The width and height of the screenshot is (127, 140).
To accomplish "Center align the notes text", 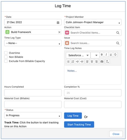I will click(92, 62).
